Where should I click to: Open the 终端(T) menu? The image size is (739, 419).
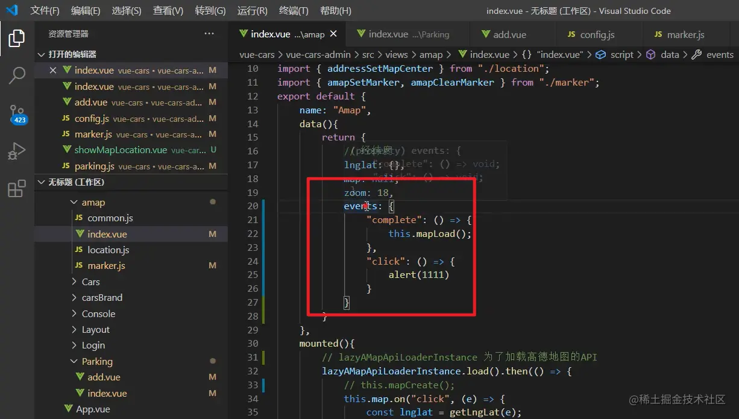[294, 11]
